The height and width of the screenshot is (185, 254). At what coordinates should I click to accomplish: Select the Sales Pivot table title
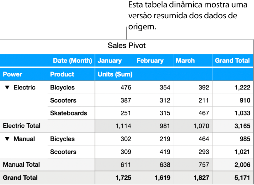click(x=127, y=46)
